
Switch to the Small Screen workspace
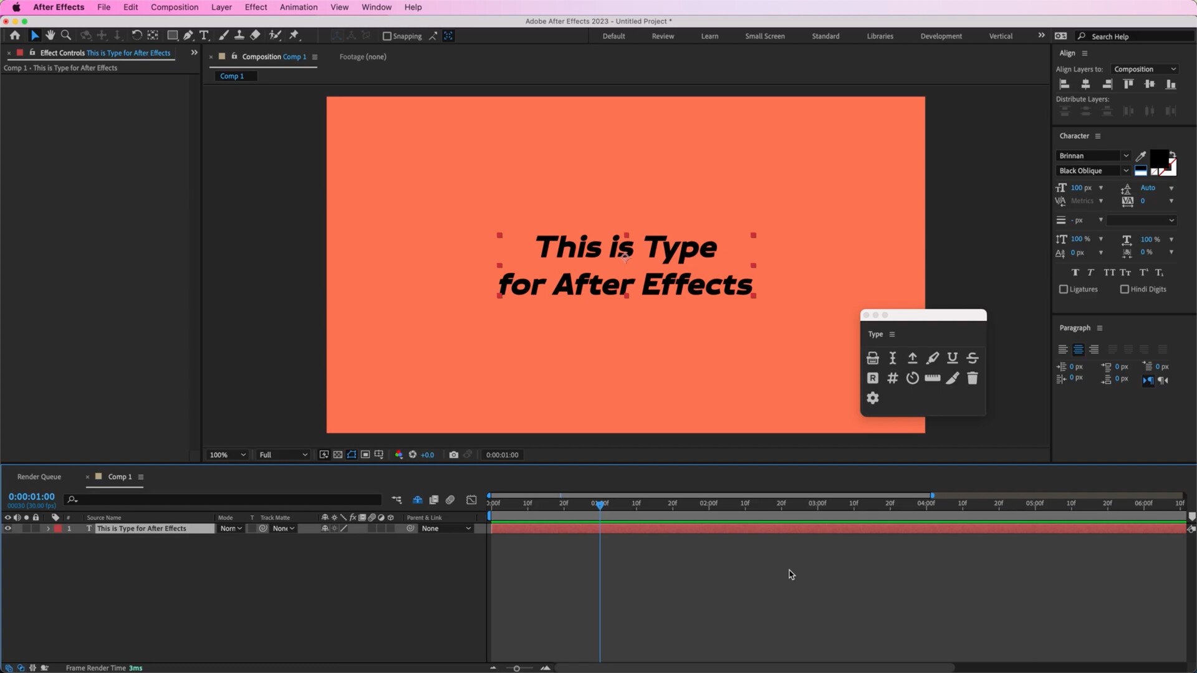pyautogui.click(x=765, y=36)
